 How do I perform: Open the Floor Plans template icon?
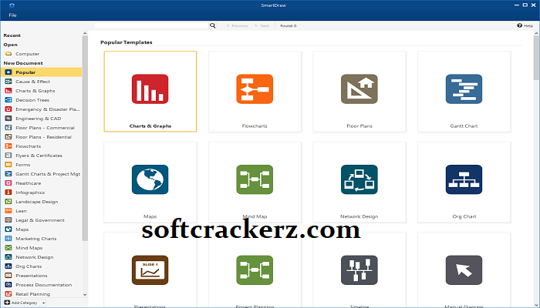[x=359, y=89]
